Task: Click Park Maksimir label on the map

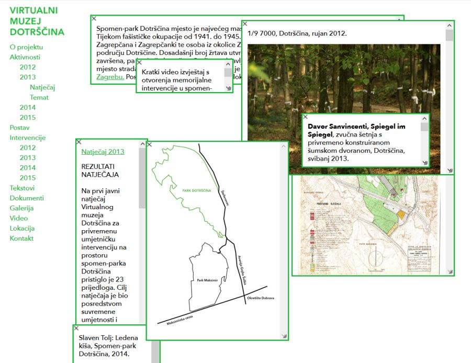Action: [x=207, y=280]
